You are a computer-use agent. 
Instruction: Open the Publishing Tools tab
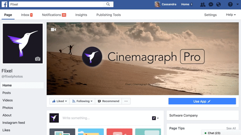[x=108, y=15]
